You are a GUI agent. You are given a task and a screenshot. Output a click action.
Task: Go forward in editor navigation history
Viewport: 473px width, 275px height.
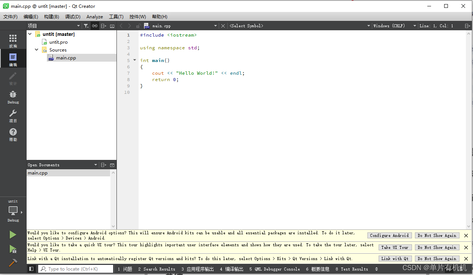coord(130,26)
